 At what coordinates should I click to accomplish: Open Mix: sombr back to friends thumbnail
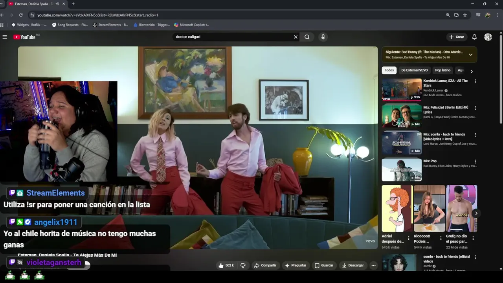(x=402, y=143)
